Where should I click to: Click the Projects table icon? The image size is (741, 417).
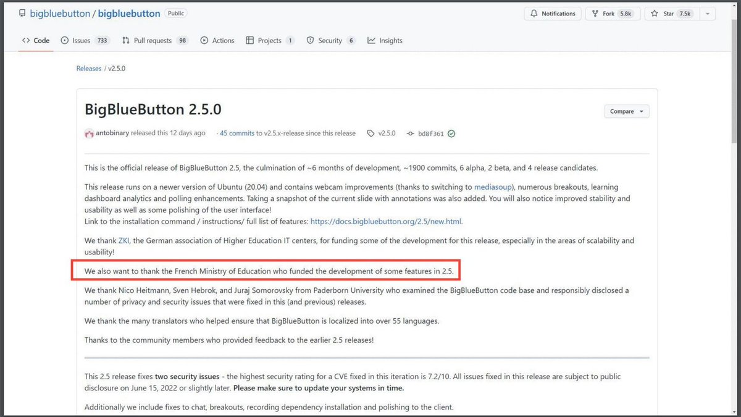[249, 41]
